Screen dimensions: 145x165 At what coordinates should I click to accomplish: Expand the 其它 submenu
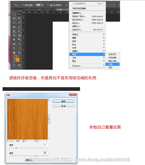[x=87, y=61]
